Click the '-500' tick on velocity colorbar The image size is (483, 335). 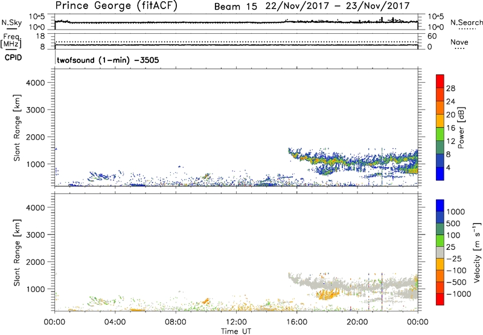[456, 282]
